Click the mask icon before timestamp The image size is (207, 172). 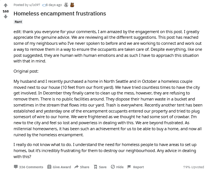click(x=44, y=5)
